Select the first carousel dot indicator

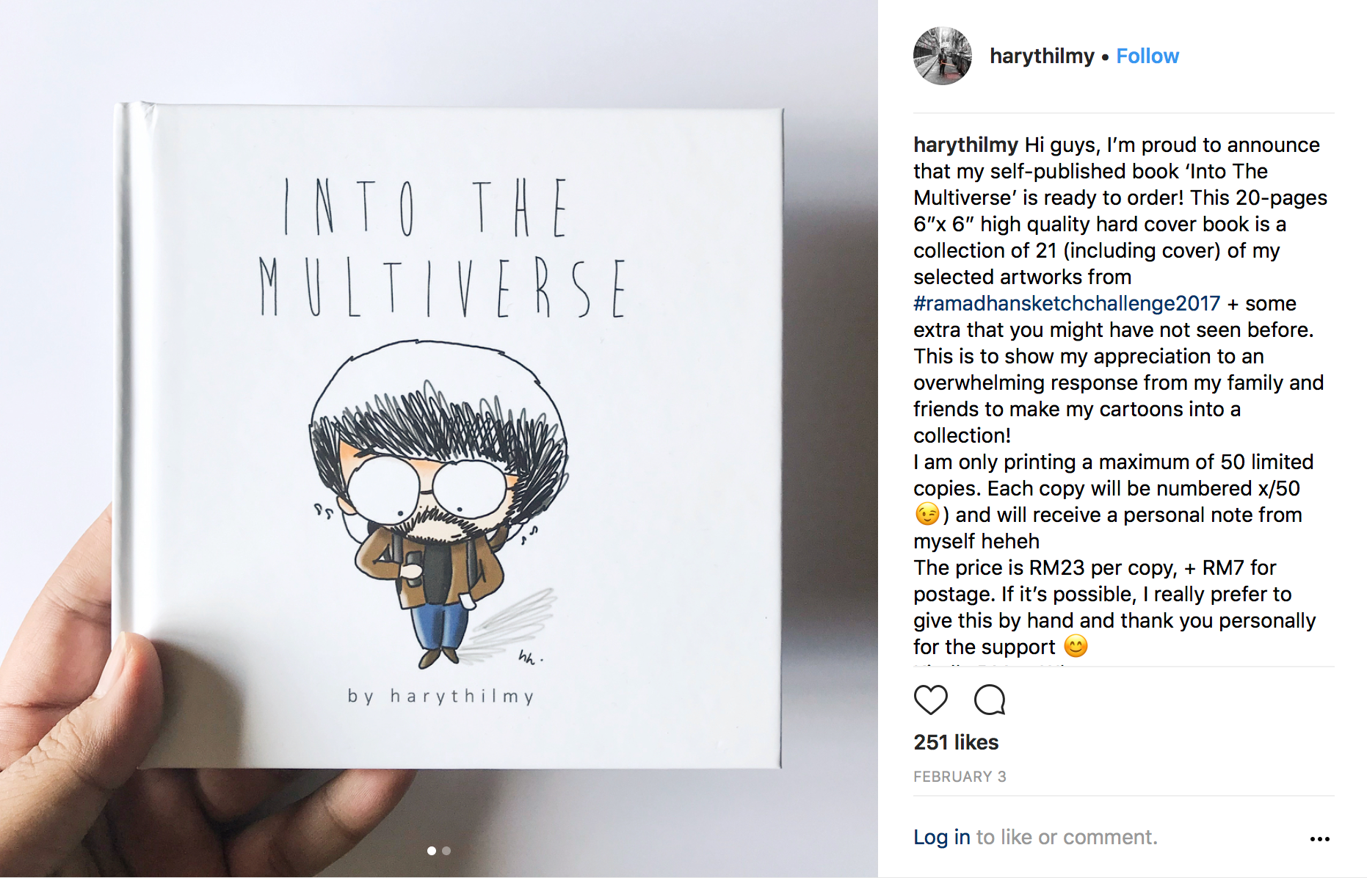tap(432, 851)
